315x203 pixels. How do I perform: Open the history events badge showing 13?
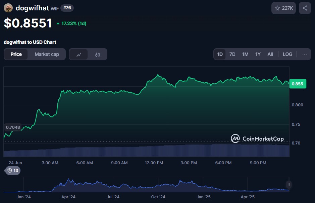pyautogui.click(x=12, y=171)
